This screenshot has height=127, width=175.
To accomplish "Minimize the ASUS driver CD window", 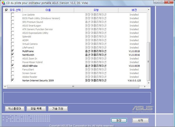I will [156, 2].
